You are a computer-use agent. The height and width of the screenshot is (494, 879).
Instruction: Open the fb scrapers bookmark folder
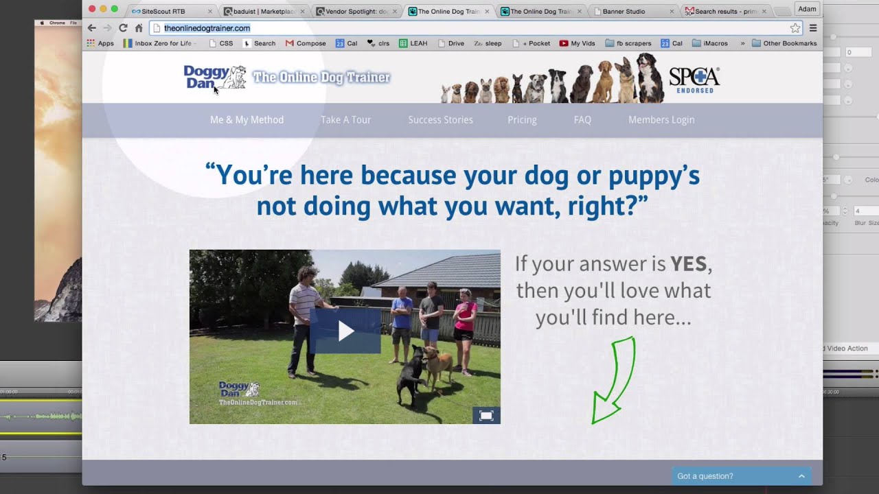coord(628,43)
